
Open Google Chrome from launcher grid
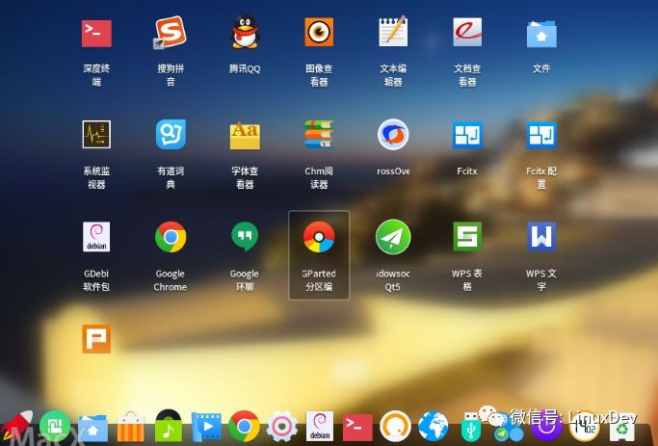pyautogui.click(x=171, y=237)
